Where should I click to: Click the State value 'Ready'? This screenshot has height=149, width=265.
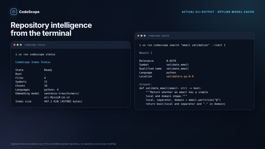click(x=48, y=70)
